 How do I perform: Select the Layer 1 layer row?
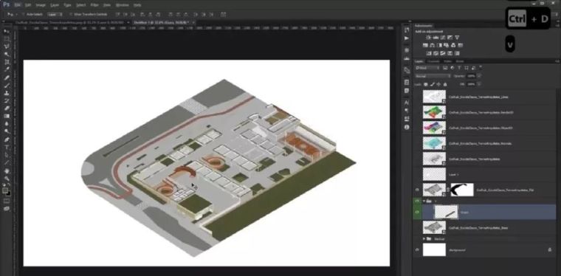tap(484, 174)
